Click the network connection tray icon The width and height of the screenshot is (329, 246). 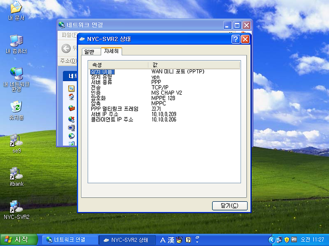point(279,240)
